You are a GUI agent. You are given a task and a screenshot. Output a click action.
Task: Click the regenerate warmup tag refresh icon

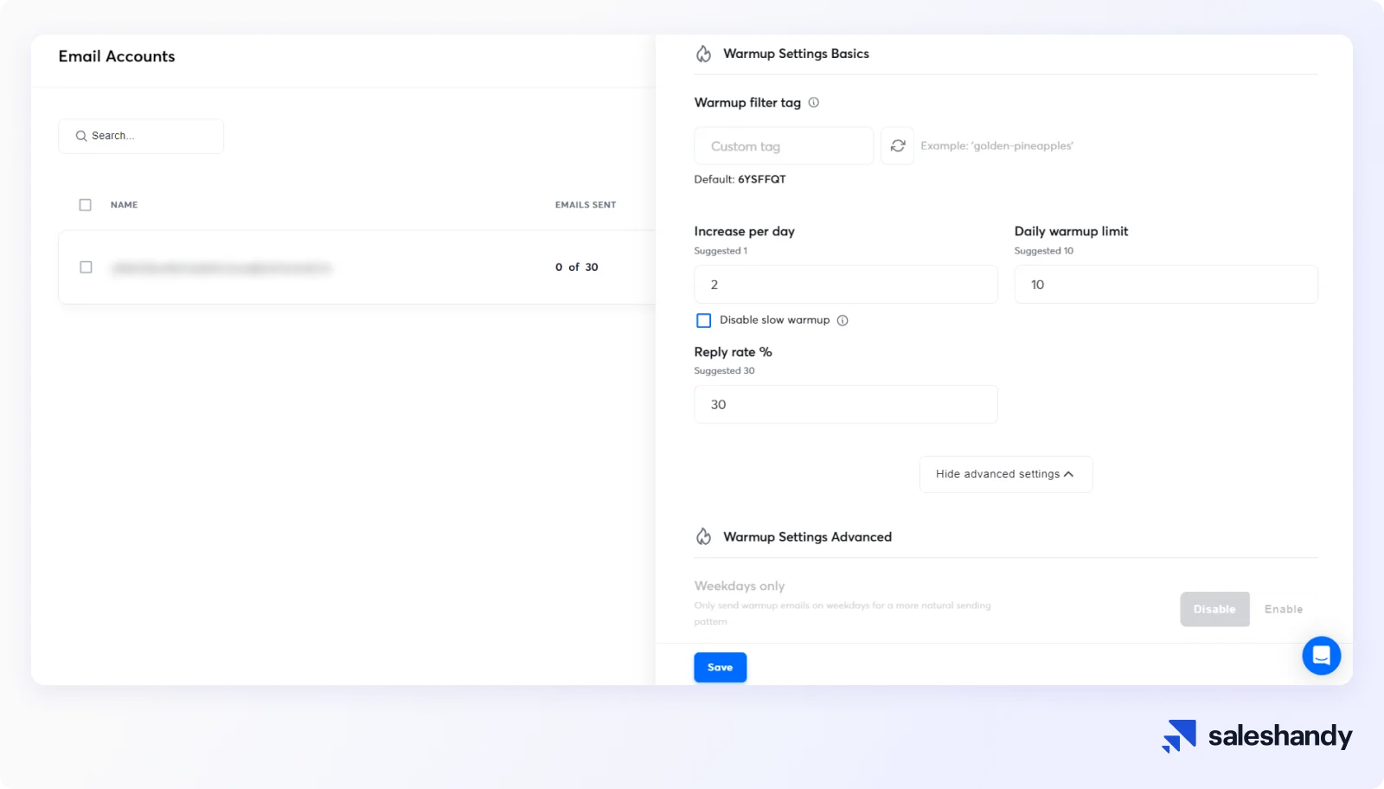897,145
